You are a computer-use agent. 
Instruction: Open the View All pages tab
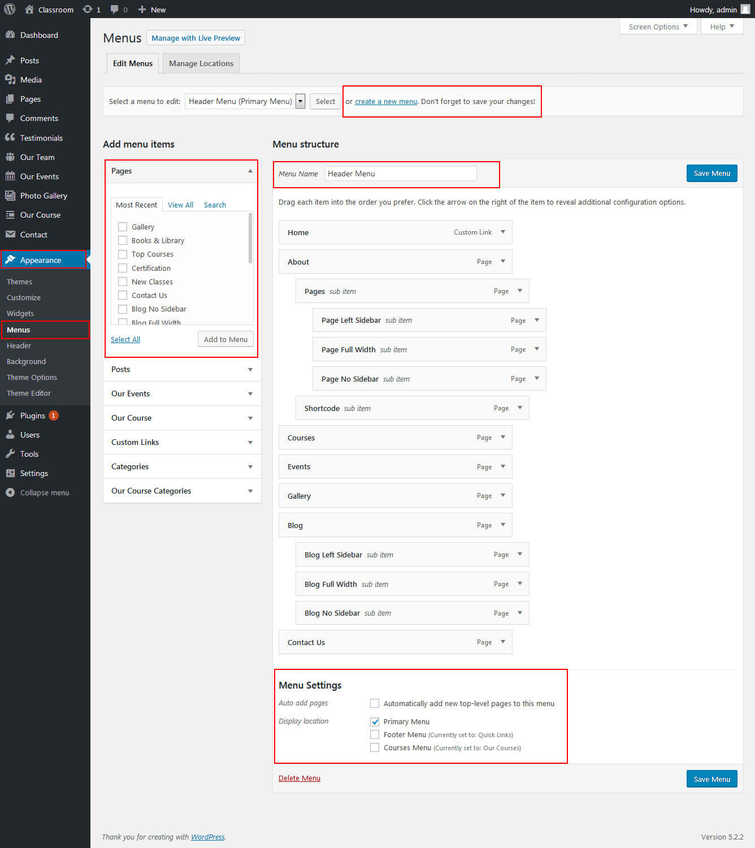[180, 205]
